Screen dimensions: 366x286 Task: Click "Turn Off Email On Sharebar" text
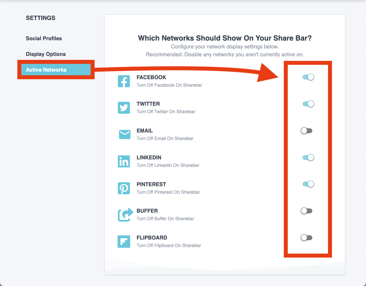pos(165,138)
